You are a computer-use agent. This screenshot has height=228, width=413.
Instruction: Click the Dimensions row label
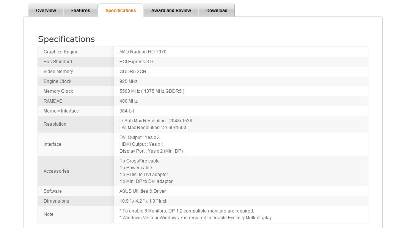[57, 201]
